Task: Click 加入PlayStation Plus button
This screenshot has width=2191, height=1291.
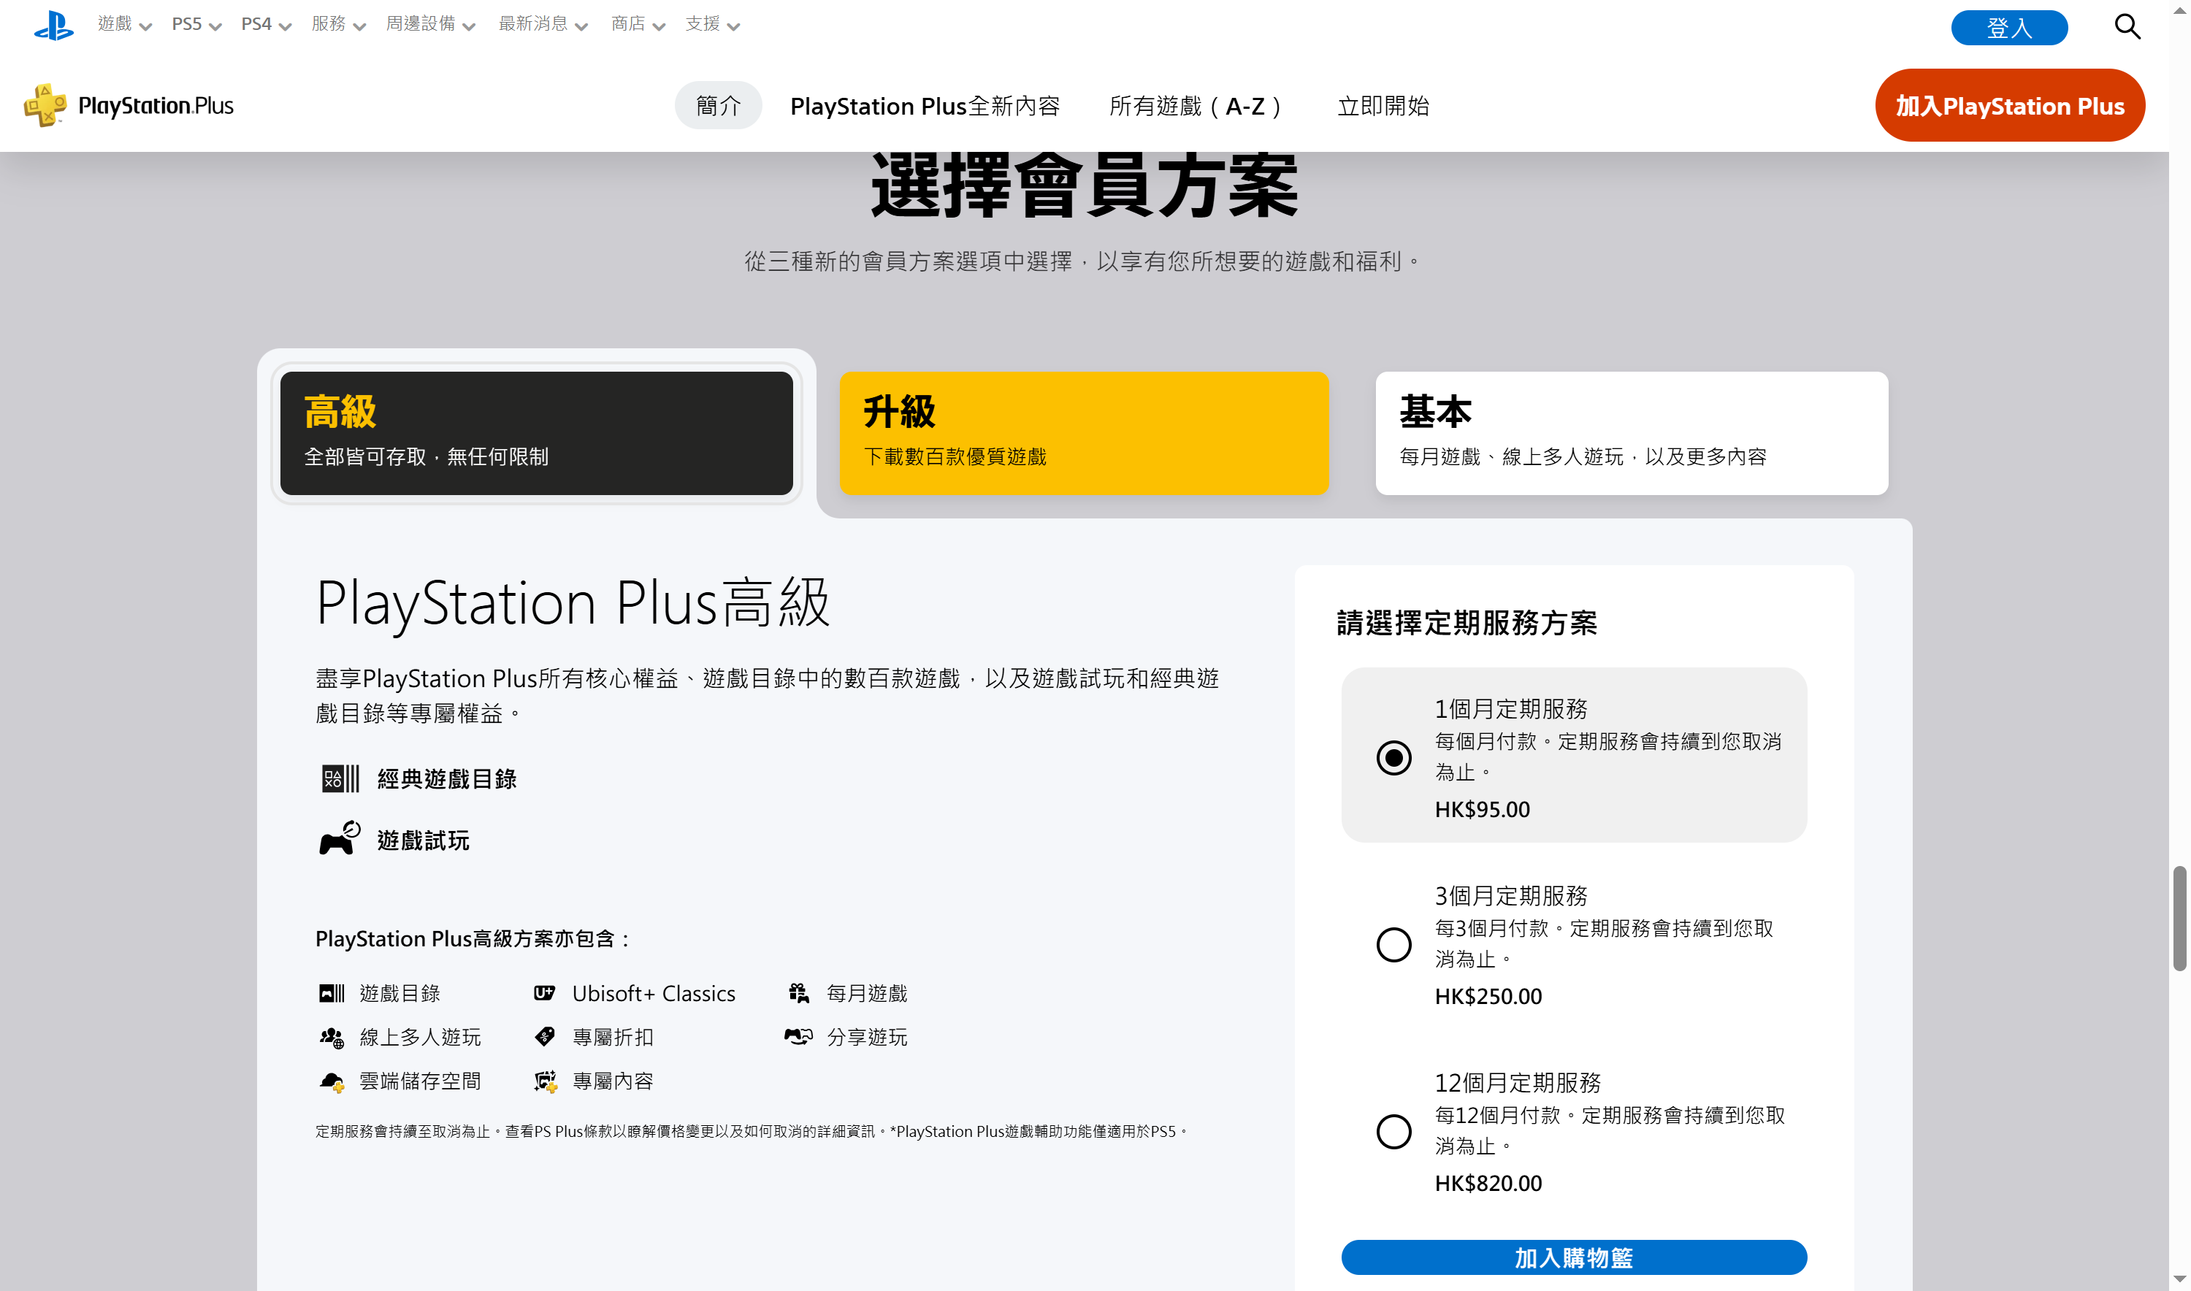Action: tap(2009, 105)
